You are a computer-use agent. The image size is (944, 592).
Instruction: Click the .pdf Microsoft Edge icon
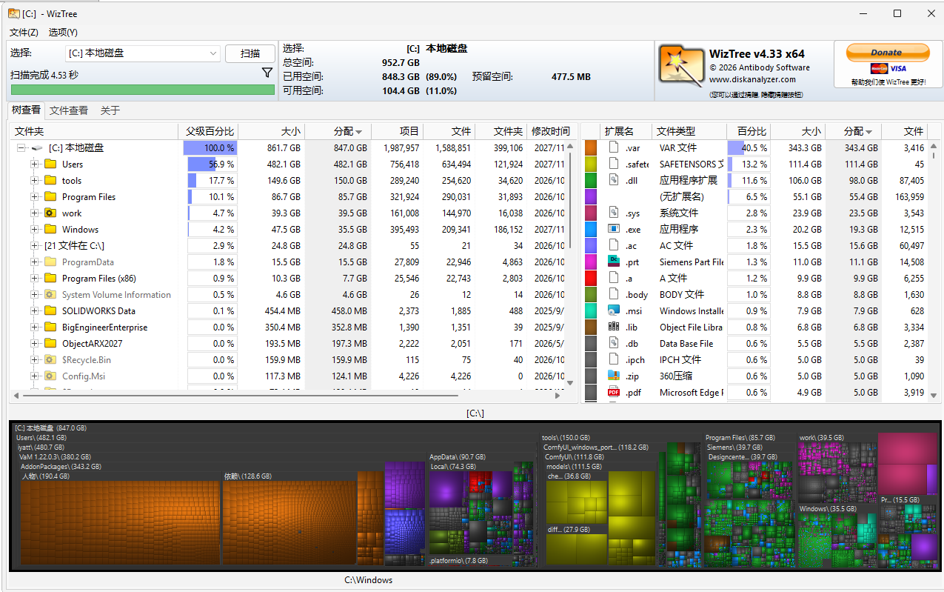[613, 392]
